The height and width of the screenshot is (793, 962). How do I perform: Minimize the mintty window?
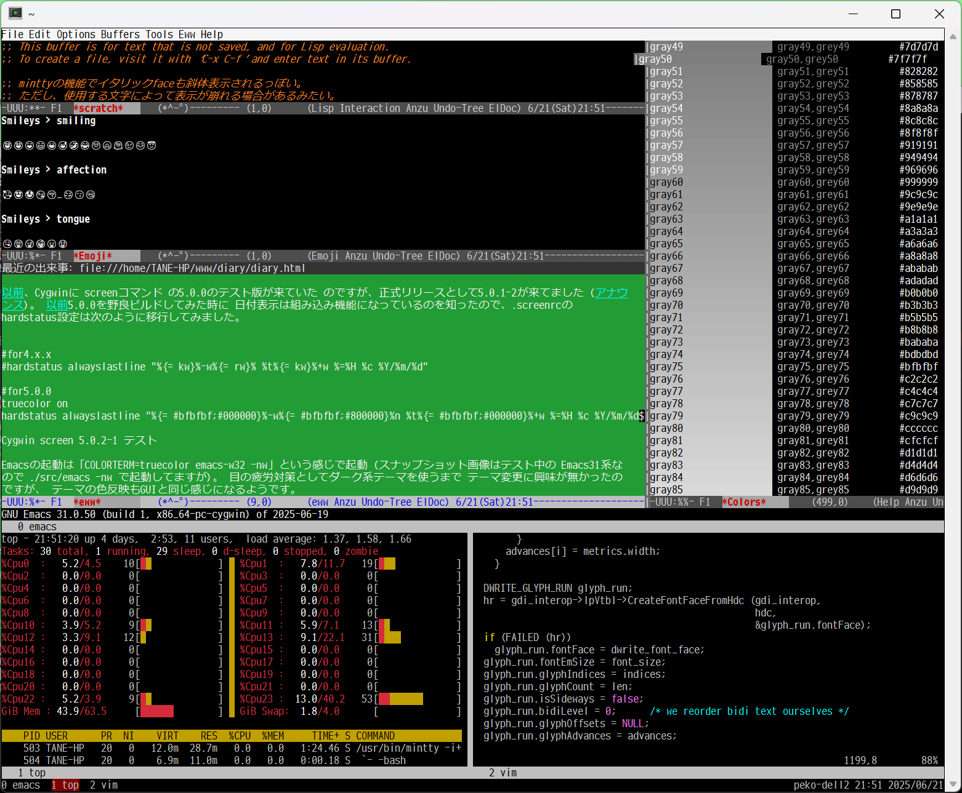(854, 14)
